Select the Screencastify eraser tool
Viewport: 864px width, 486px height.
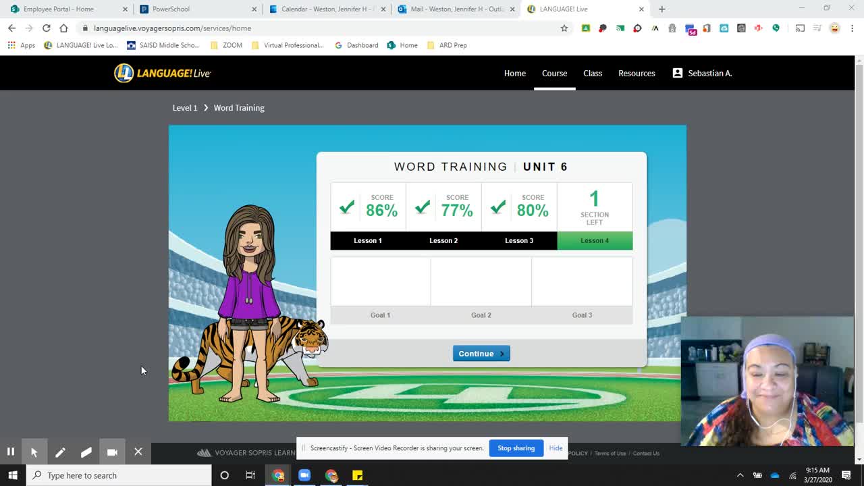coord(86,452)
